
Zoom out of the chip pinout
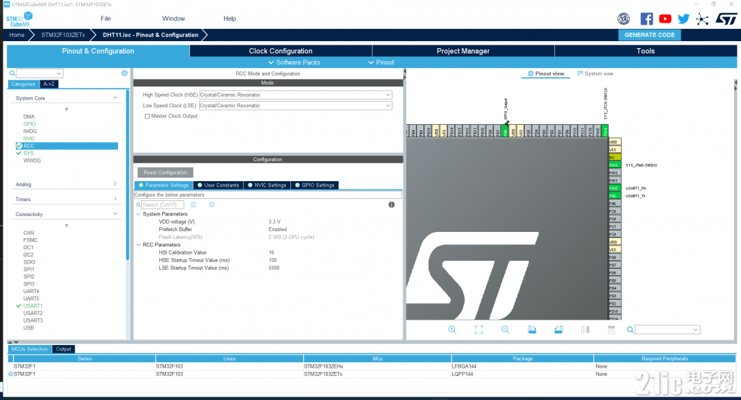pos(505,329)
